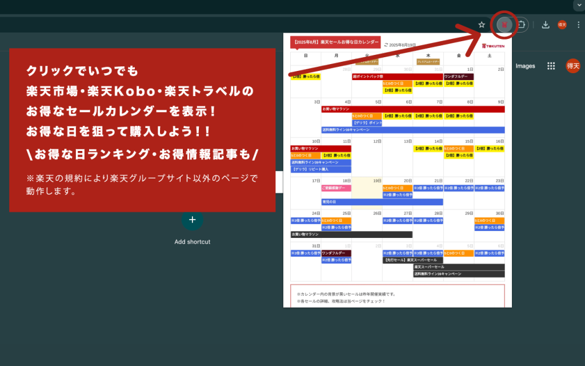Open Chrome downloads via the download icon
This screenshot has width=585, height=366.
point(545,25)
